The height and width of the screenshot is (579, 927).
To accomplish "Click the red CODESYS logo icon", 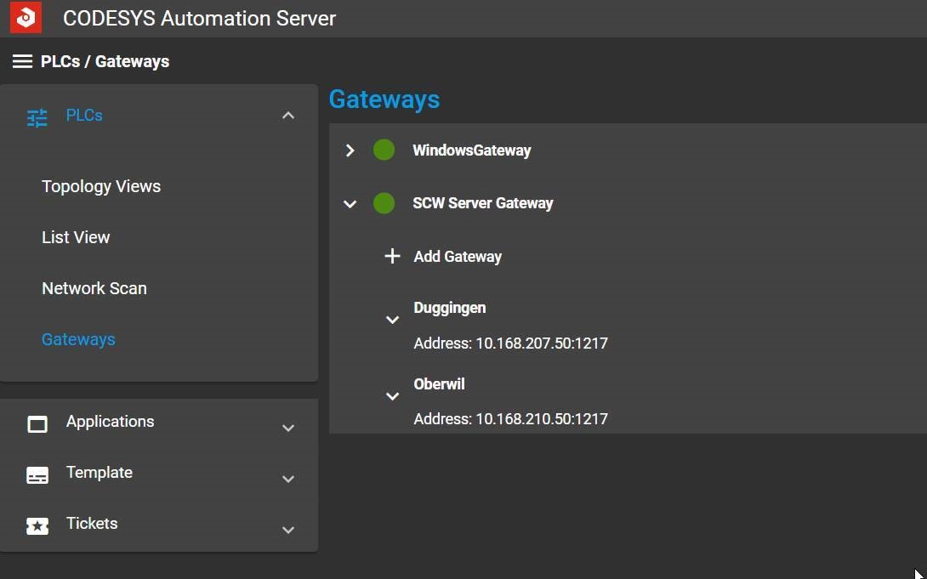I will (x=26, y=18).
